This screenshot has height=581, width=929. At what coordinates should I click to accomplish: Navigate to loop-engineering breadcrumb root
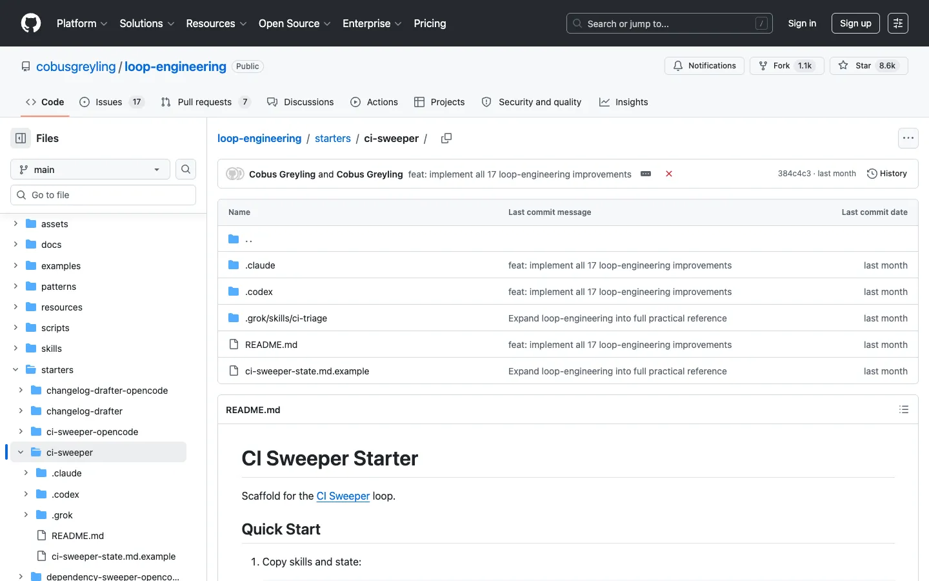tap(259, 138)
